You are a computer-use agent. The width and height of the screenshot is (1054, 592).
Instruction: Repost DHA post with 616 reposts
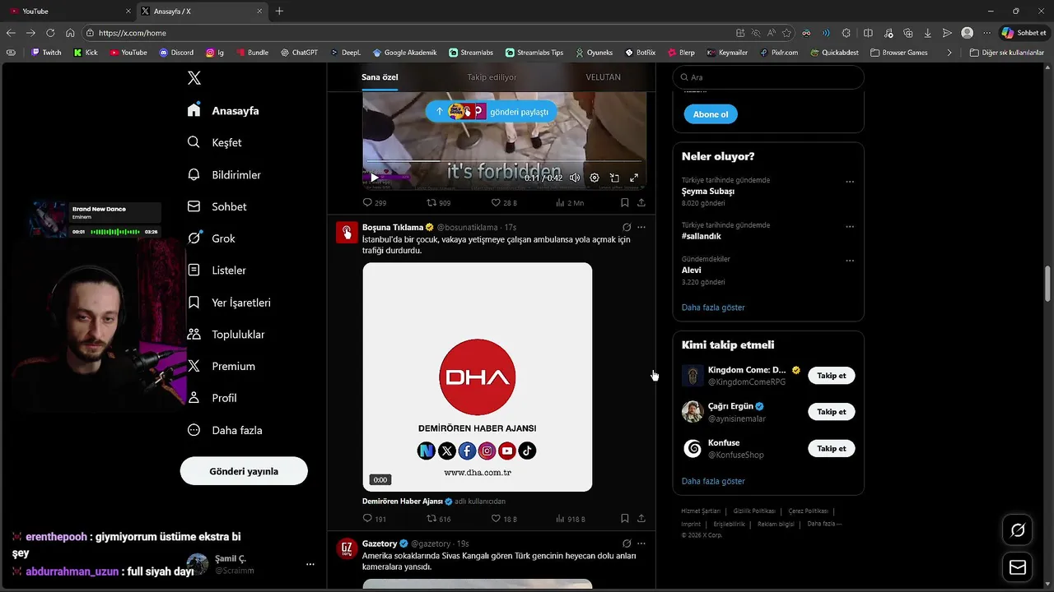[438, 519]
